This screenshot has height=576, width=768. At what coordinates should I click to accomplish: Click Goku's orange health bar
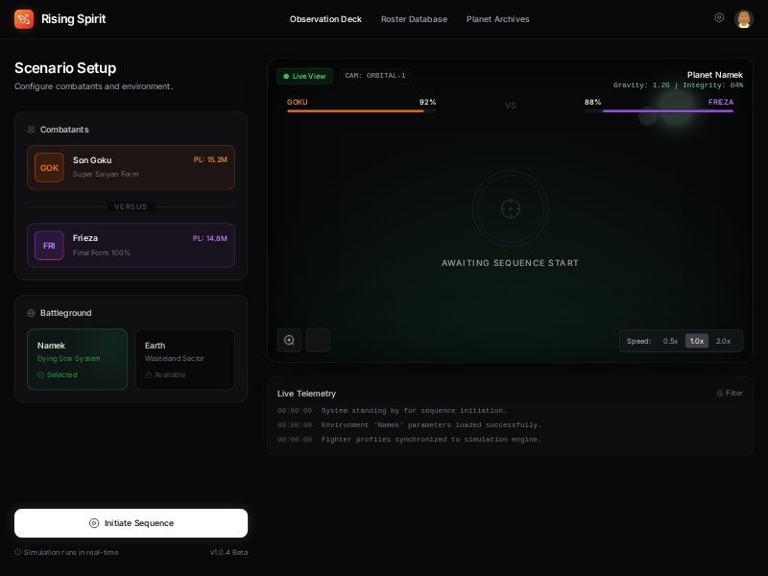tap(355, 111)
